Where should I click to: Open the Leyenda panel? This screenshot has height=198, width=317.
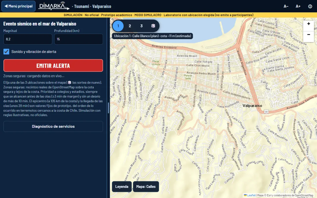coord(122,186)
